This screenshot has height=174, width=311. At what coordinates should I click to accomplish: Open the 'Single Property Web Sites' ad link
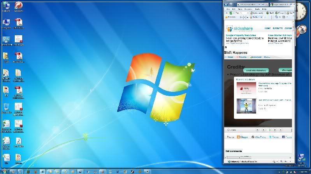click(241, 35)
